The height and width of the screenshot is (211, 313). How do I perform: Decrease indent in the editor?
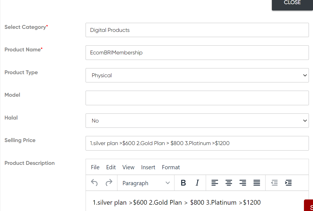(274, 183)
